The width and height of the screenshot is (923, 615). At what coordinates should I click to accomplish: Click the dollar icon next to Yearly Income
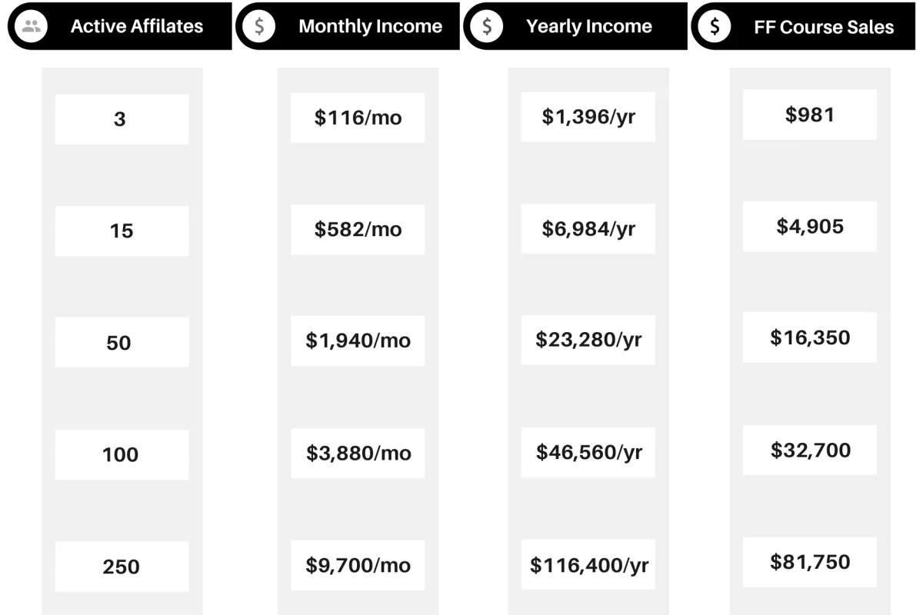click(487, 26)
